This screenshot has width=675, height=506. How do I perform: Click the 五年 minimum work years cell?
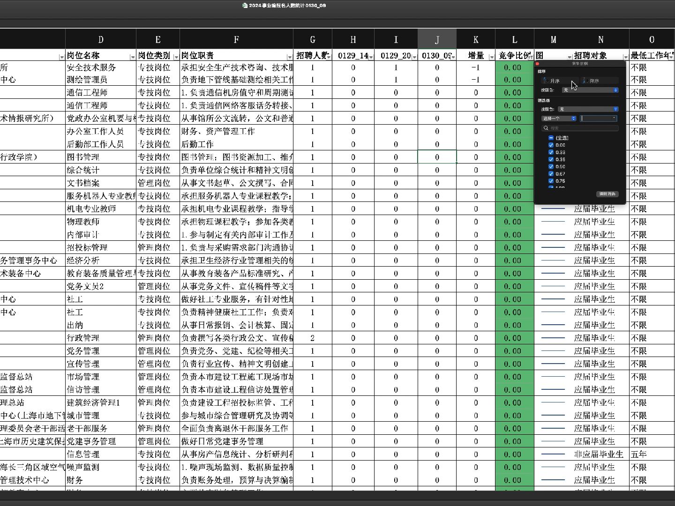652,454
